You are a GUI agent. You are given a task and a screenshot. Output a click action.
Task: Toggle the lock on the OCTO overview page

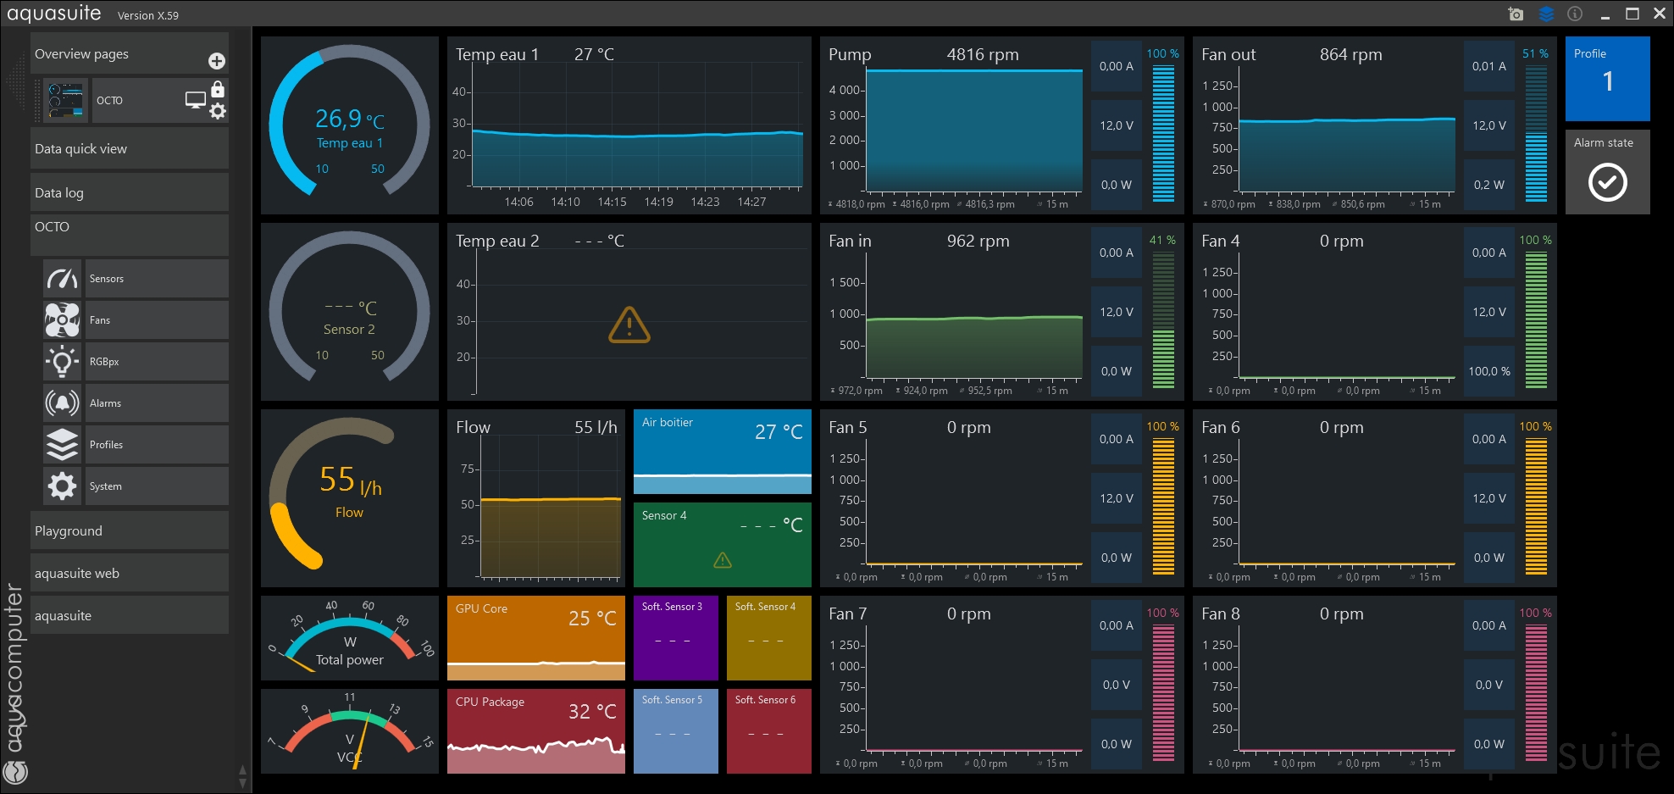click(x=218, y=88)
